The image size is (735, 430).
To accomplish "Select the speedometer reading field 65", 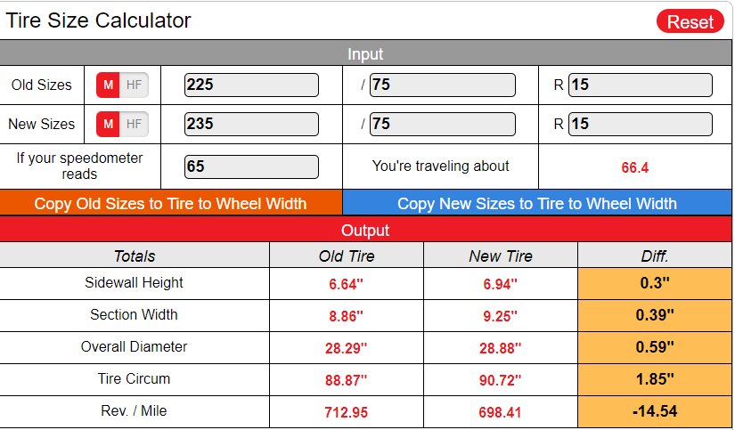I will (x=251, y=166).
